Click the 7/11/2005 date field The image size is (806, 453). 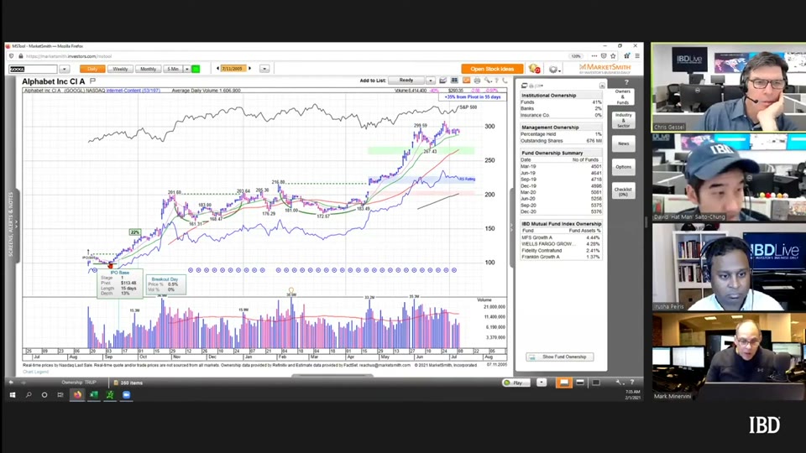click(x=233, y=69)
